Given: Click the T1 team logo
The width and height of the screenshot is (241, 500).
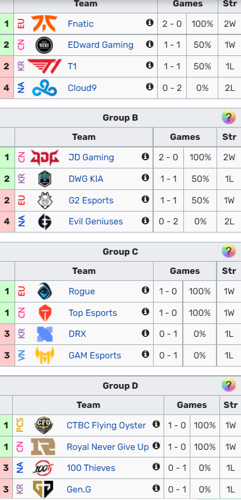Looking at the screenshot, I should coord(45,66).
